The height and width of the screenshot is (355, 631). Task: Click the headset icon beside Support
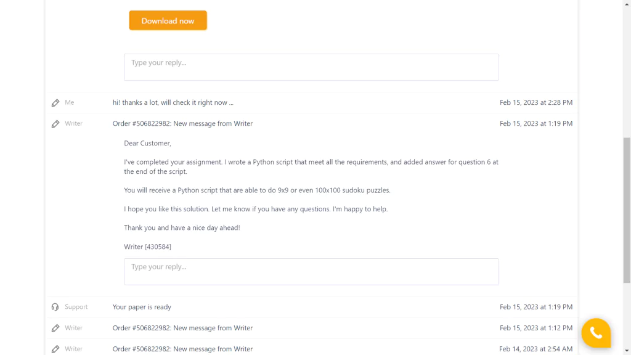click(x=55, y=307)
